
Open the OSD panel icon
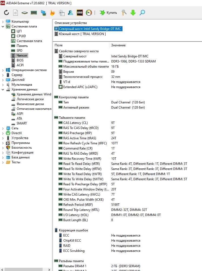pyautogui.click(x=80, y=13)
